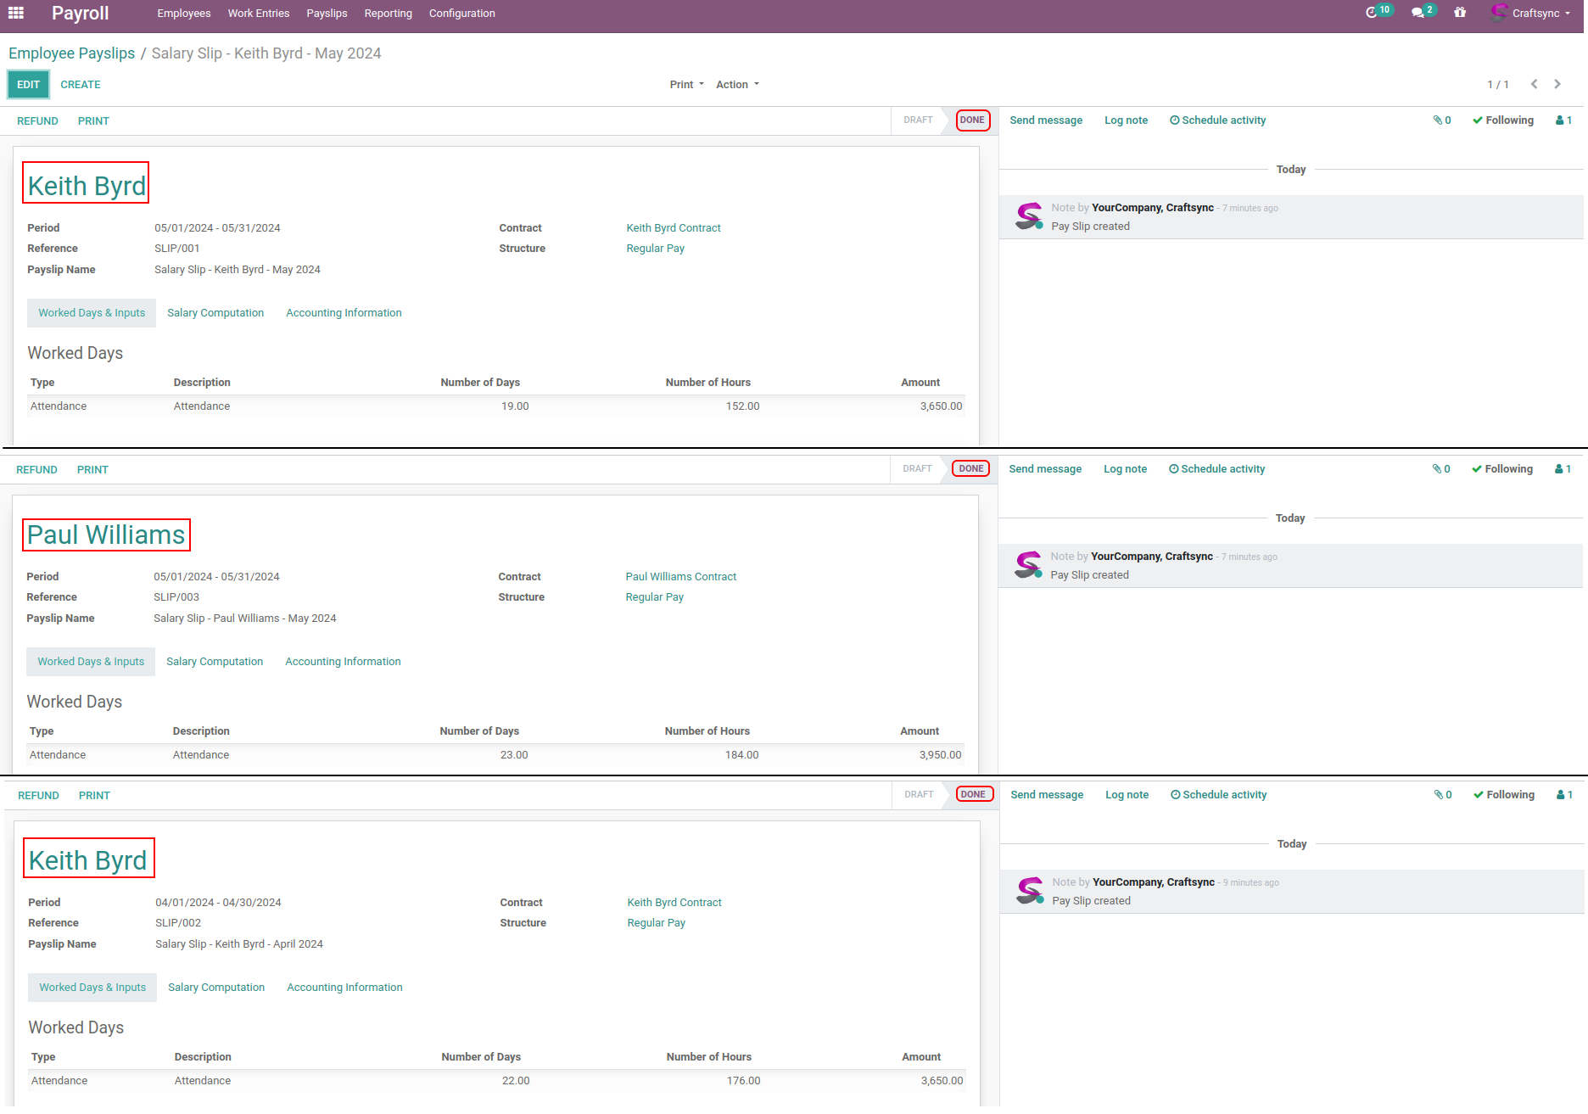Schedule activity on the April payslip
1588x1114 pixels.
pyautogui.click(x=1218, y=795)
